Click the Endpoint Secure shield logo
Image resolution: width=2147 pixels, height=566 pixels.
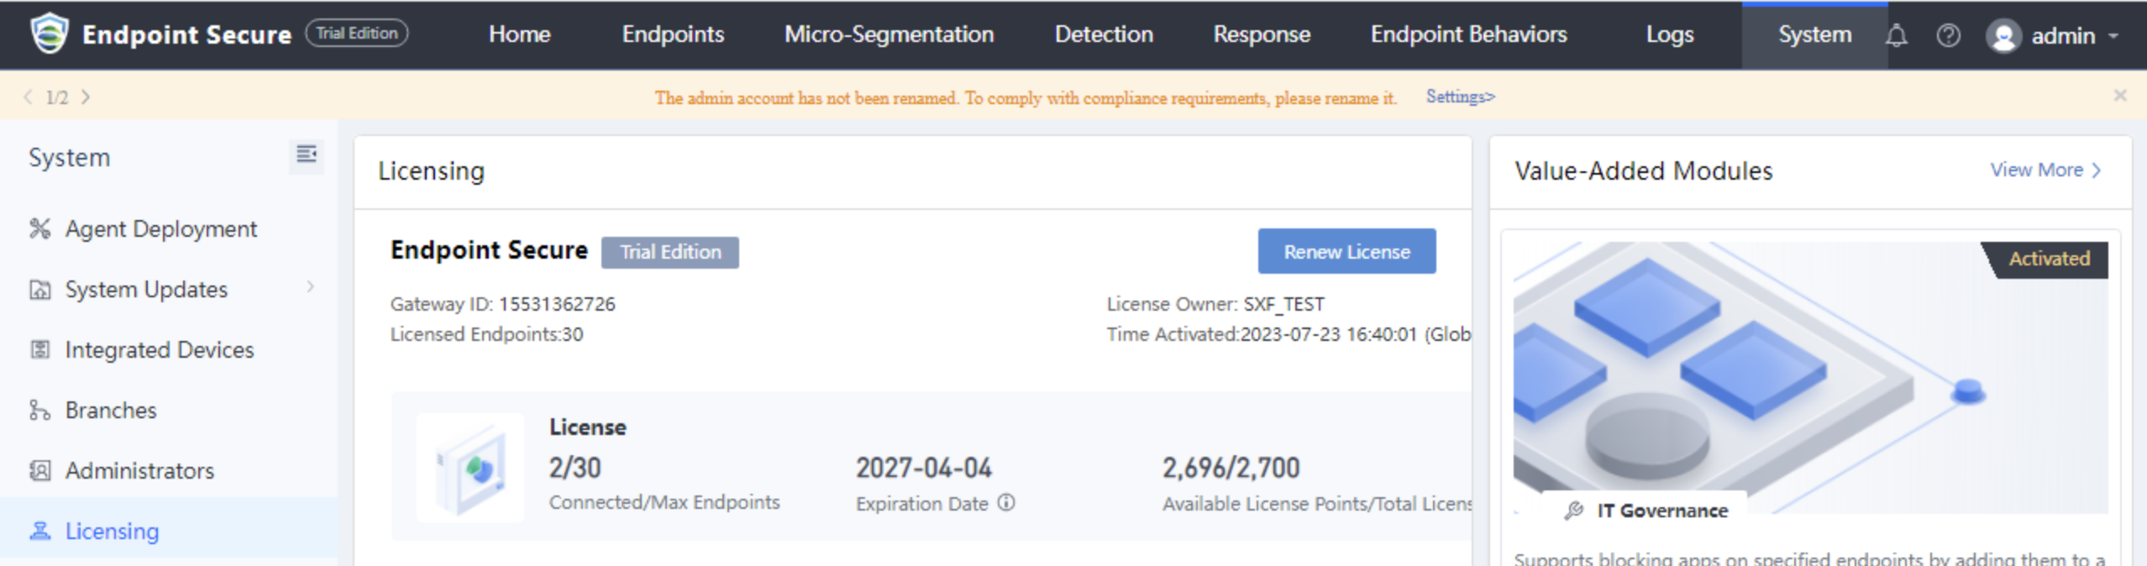click(50, 34)
